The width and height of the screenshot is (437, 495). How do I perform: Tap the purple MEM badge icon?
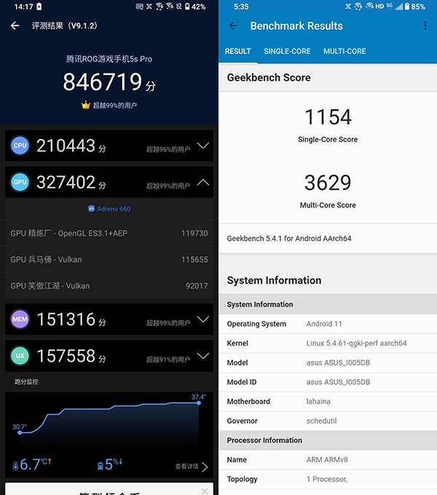click(x=20, y=319)
